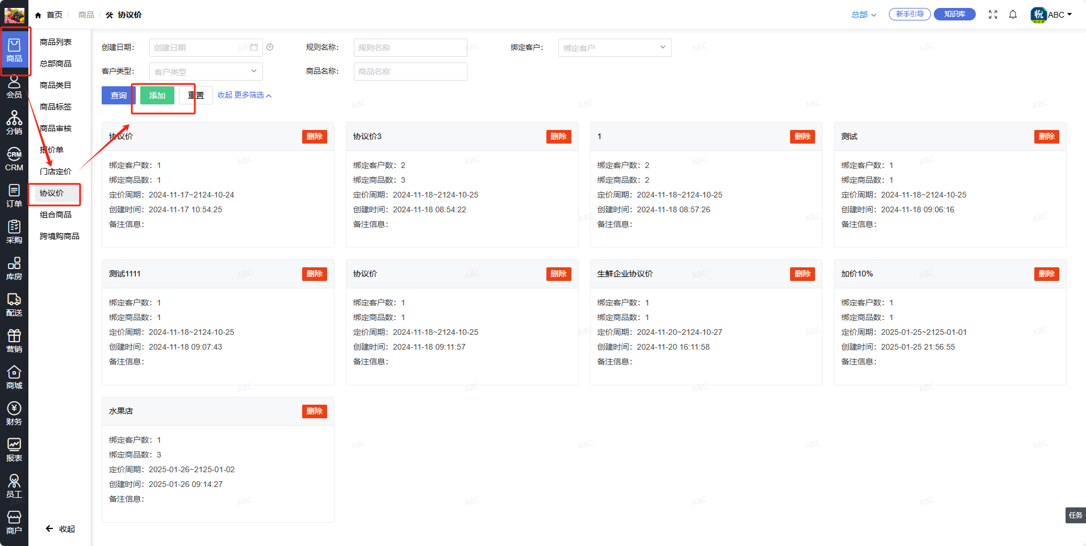The width and height of the screenshot is (1086, 546).
Task: Delete the 生鲜企业协议价 card
Action: click(x=802, y=274)
